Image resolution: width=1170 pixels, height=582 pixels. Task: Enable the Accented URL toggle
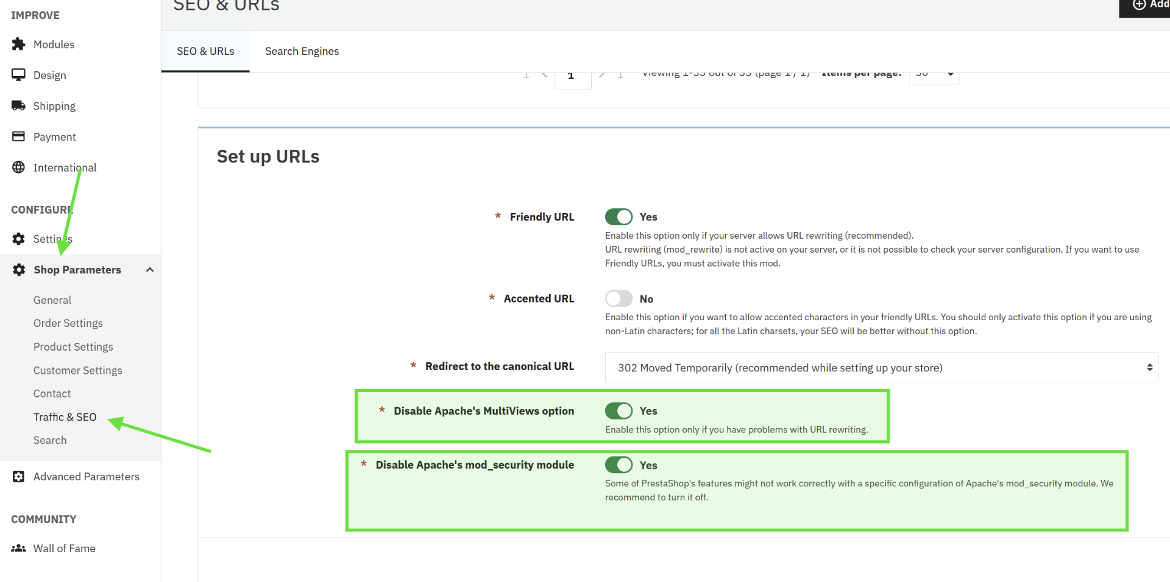(619, 298)
